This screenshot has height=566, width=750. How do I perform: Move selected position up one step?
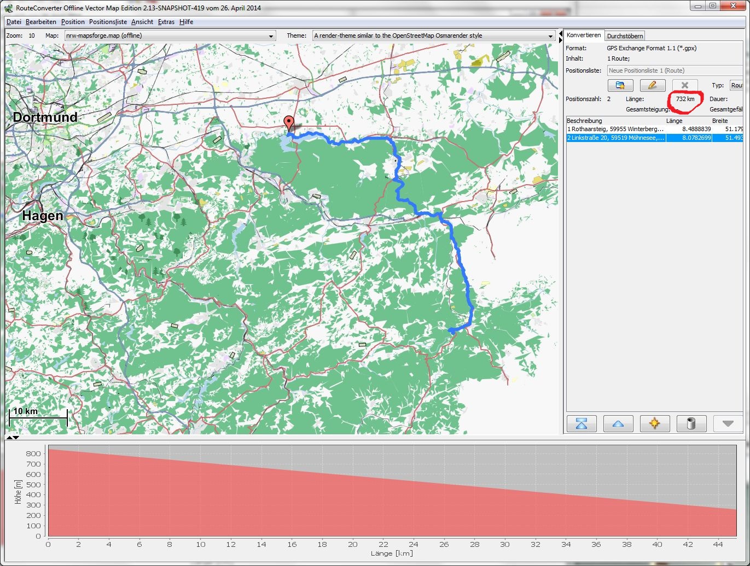[618, 424]
